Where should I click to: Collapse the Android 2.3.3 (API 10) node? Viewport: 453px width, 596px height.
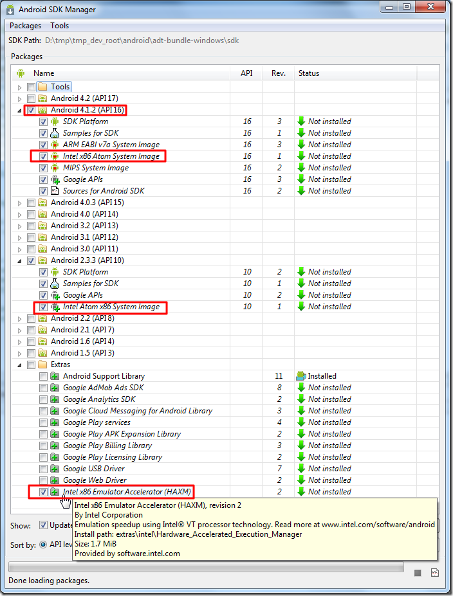19,261
